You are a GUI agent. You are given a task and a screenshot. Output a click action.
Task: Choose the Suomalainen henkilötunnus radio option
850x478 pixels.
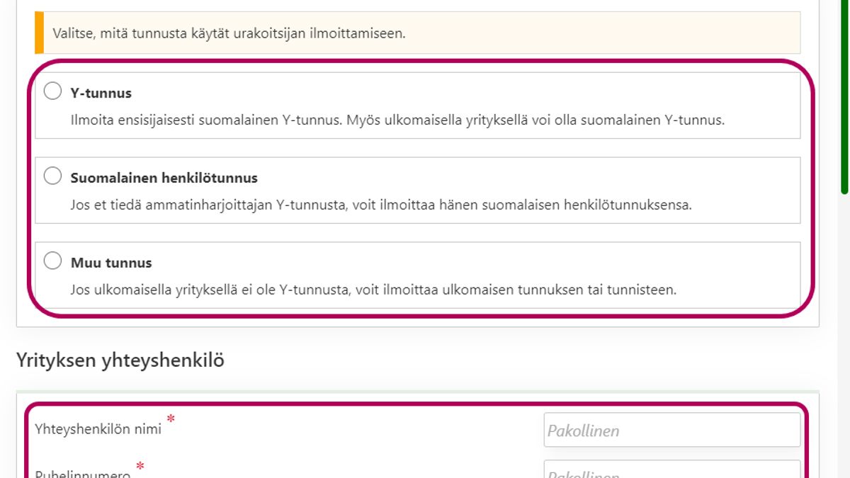pyautogui.click(x=52, y=176)
